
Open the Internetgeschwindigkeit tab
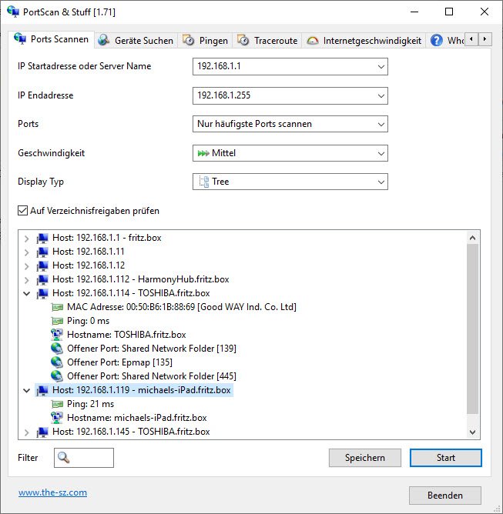(364, 41)
